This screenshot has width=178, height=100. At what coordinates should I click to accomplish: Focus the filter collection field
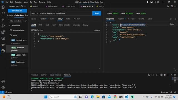[16, 21]
